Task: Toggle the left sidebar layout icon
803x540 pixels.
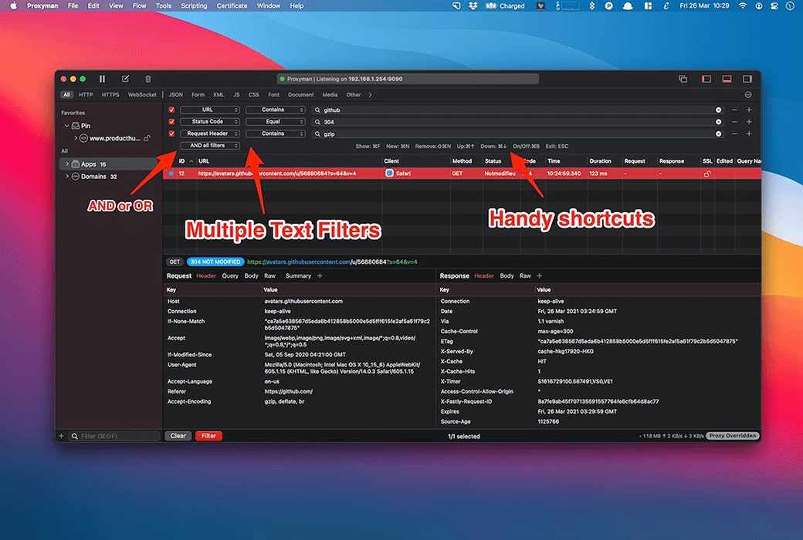Action: [706, 79]
